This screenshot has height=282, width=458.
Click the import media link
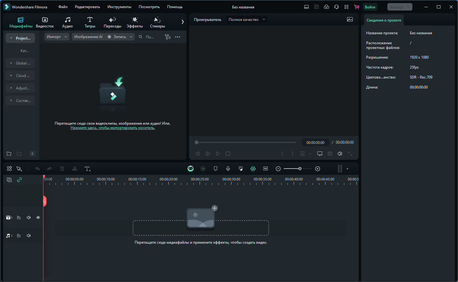click(x=113, y=128)
